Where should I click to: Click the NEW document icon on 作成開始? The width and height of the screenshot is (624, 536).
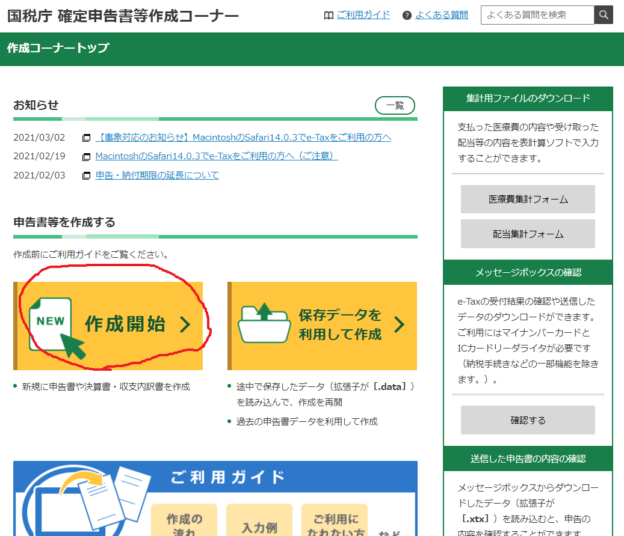pos(57,328)
